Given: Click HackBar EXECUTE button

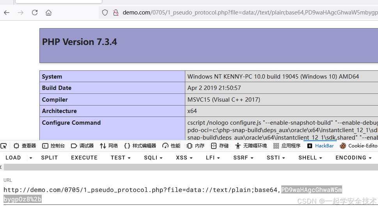Looking at the screenshot, I should [x=84, y=158].
